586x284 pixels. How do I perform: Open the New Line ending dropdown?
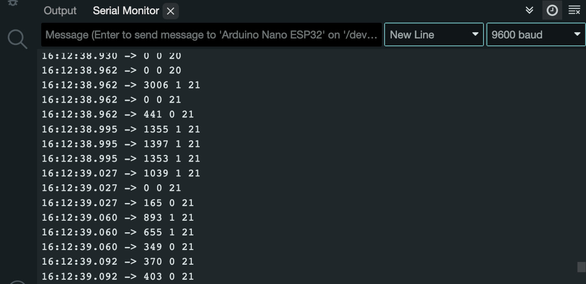point(434,34)
